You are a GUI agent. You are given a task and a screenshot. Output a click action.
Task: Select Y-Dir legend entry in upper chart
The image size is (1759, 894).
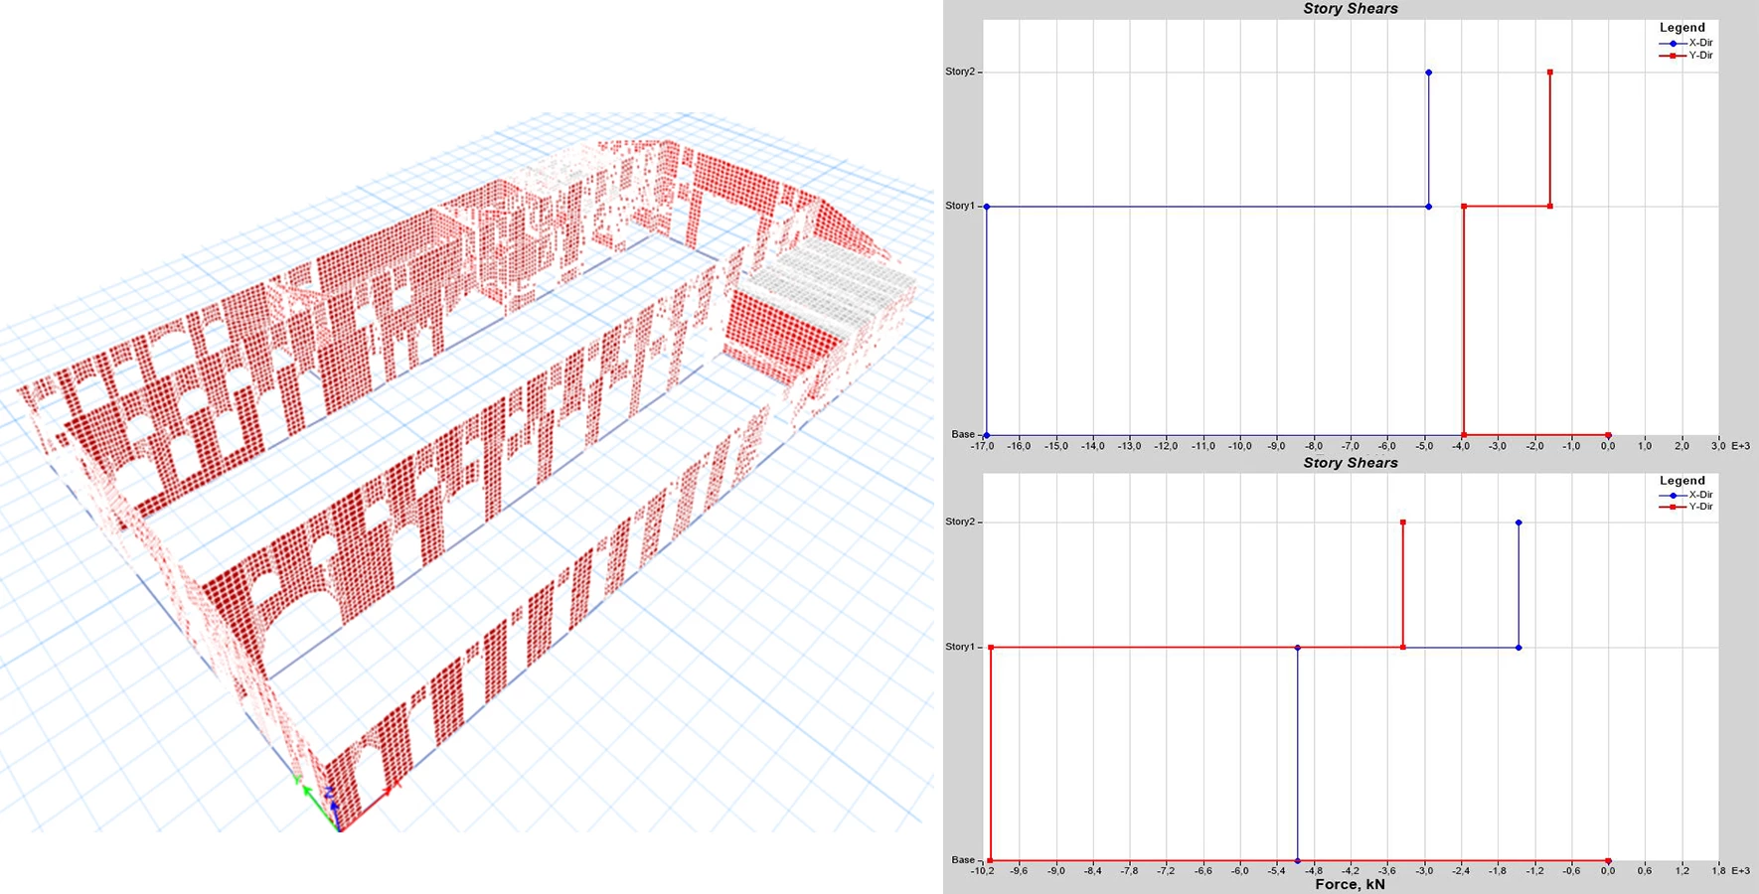[1685, 56]
